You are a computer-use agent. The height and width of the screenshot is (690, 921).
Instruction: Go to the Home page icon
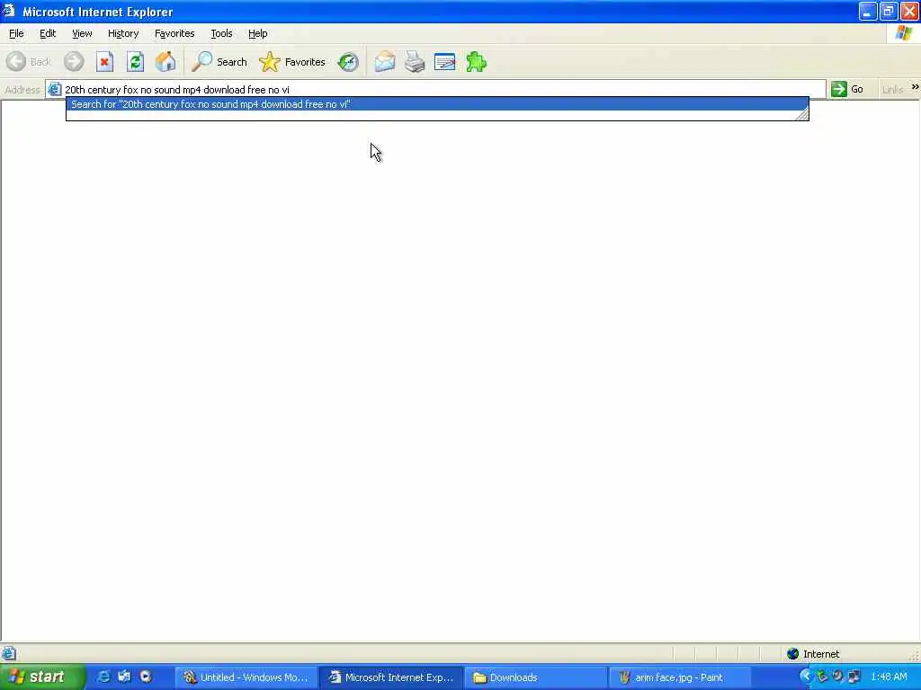(165, 62)
